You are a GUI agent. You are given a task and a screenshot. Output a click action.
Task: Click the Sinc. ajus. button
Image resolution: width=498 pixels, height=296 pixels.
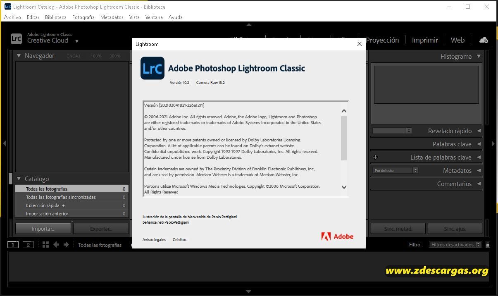[x=455, y=229]
